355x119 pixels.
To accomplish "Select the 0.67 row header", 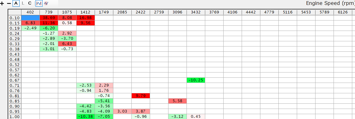I will [x=15, y=80].
